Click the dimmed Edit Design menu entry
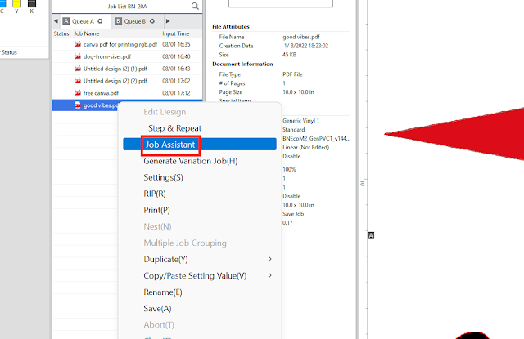Viewport: 524px width, 339px height. (200, 112)
